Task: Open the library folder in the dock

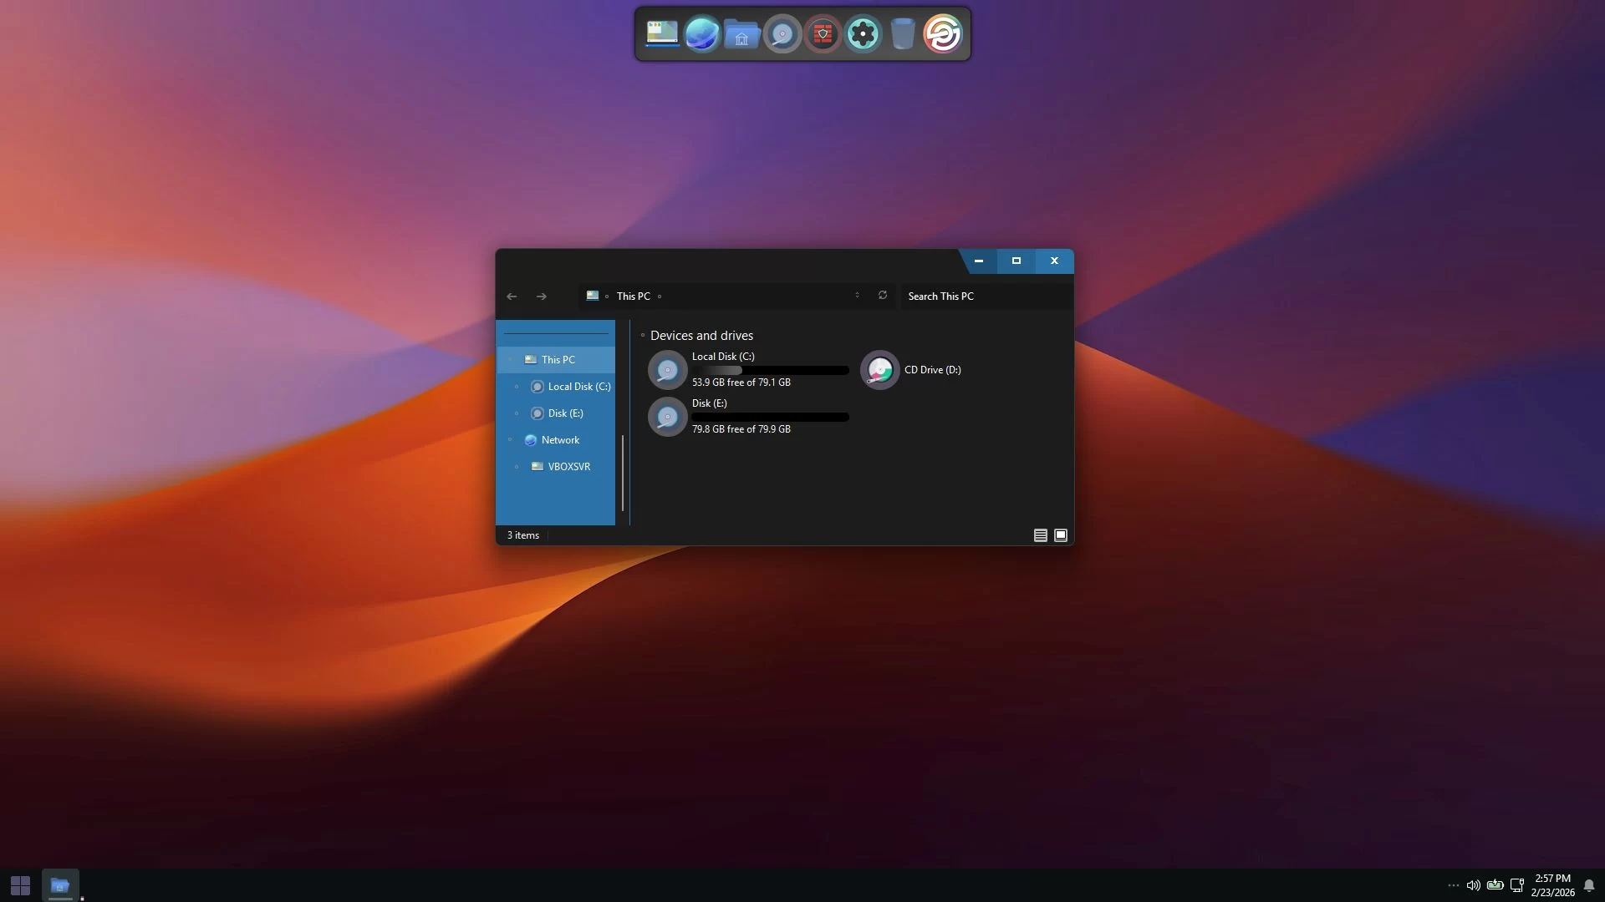Action: 741,34
